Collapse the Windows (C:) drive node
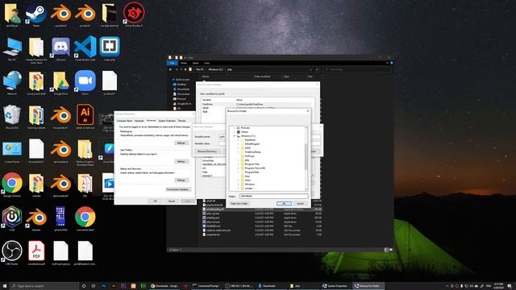The image size is (516, 290). point(235,136)
